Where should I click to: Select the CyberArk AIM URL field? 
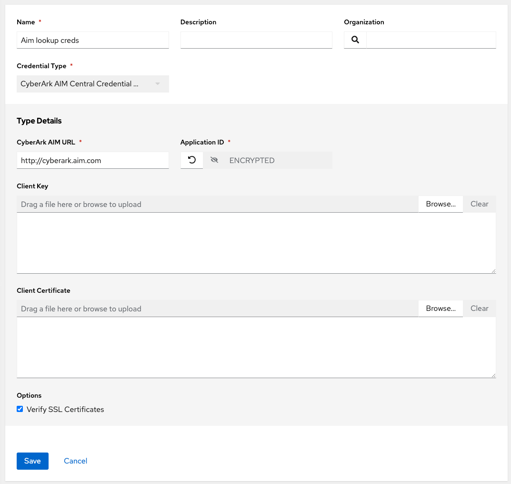point(92,161)
